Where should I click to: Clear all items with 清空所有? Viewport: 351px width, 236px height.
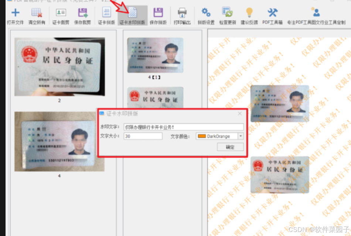(37, 16)
